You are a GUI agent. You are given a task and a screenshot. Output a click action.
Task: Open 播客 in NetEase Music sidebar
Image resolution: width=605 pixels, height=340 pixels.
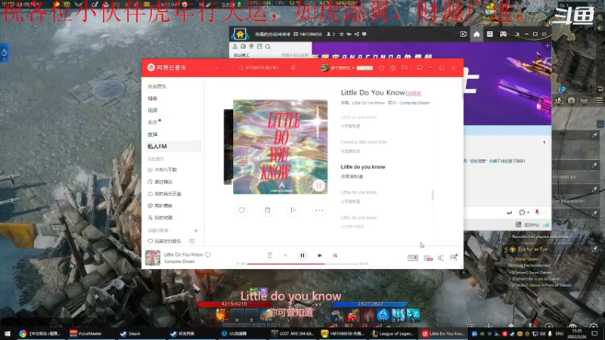point(153,98)
